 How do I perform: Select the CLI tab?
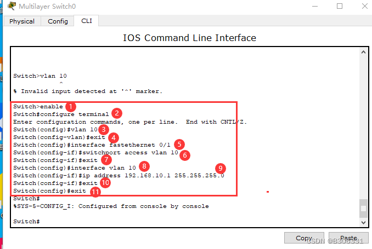86,21
